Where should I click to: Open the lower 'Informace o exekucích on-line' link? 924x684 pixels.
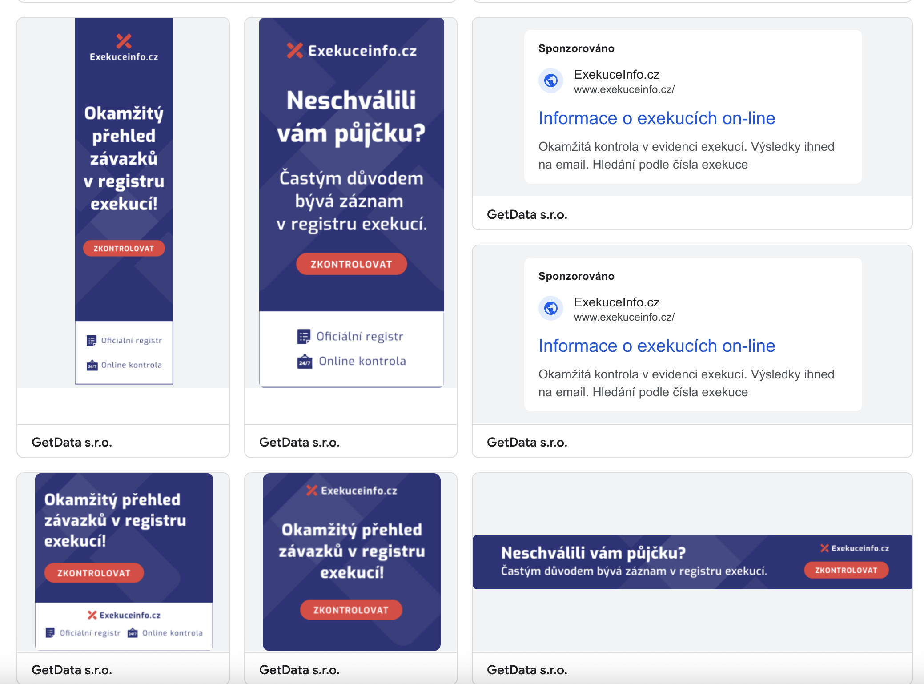click(x=657, y=346)
